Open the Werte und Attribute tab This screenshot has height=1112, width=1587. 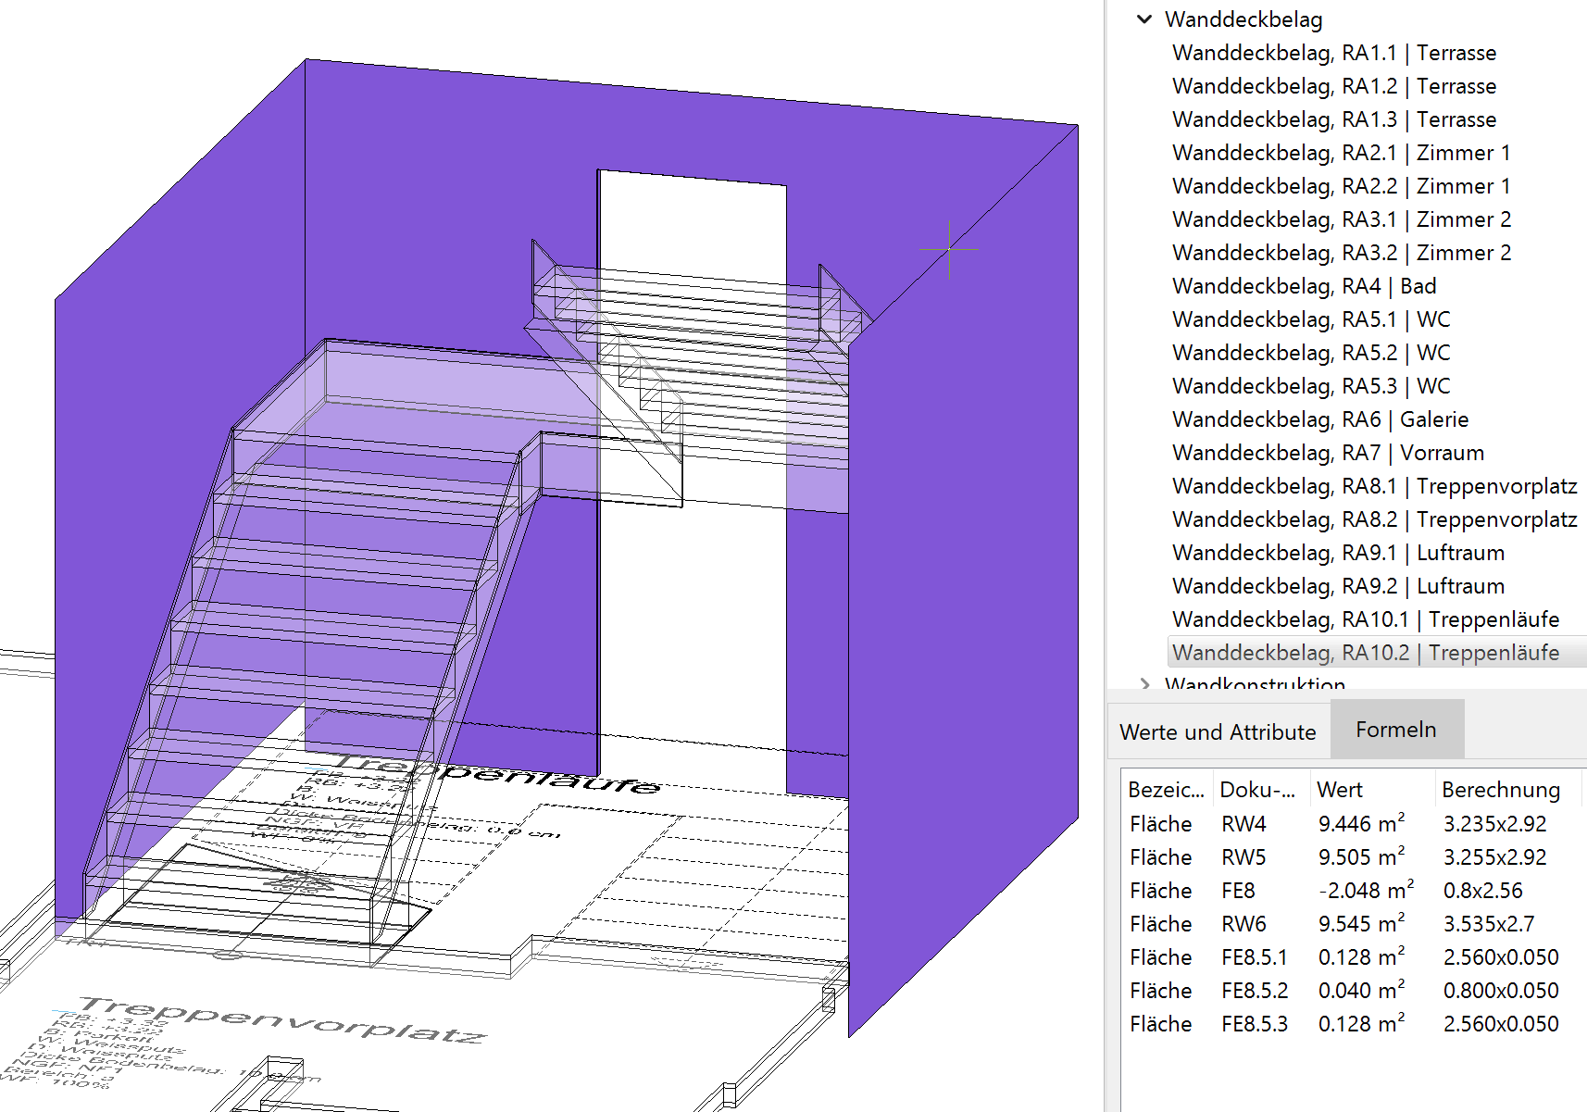[x=1218, y=731]
